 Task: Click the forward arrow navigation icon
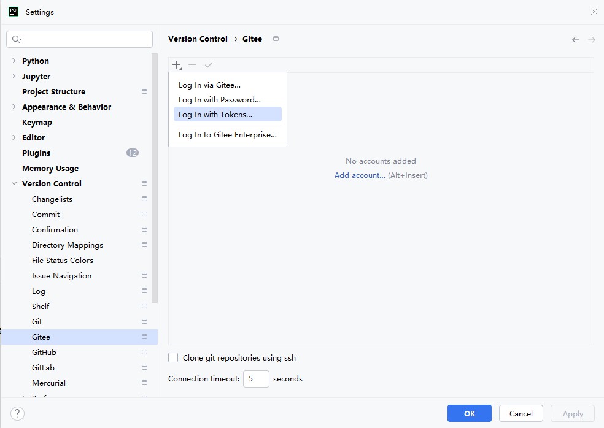point(591,40)
